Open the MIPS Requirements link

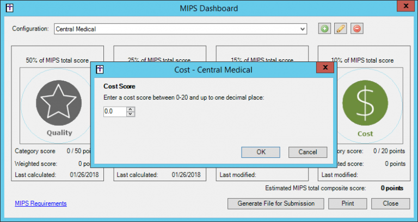40,203
